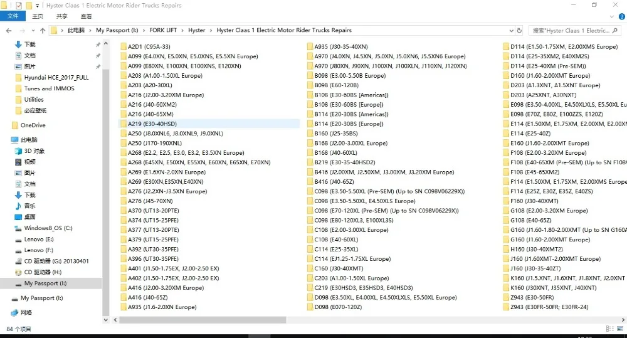Click the forward navigation arrow

click(23, 30)
